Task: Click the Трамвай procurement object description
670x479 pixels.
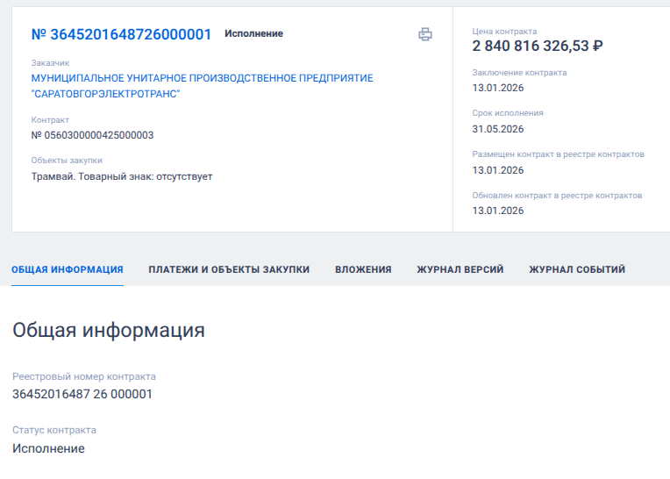Action: (122, 176)
